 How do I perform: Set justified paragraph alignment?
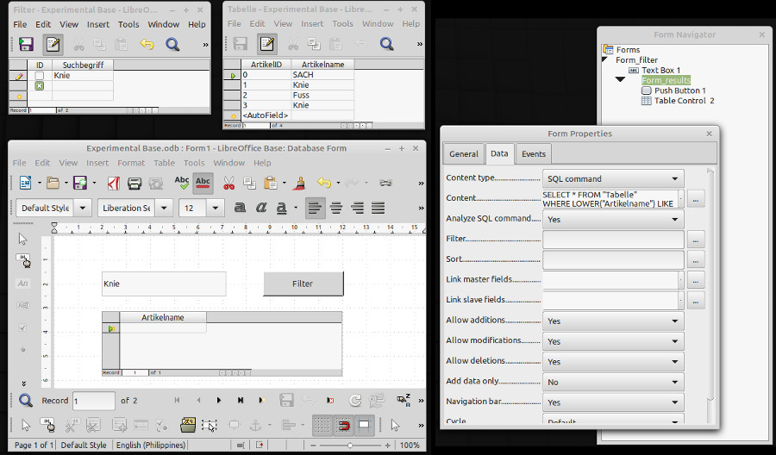point(379,208)
